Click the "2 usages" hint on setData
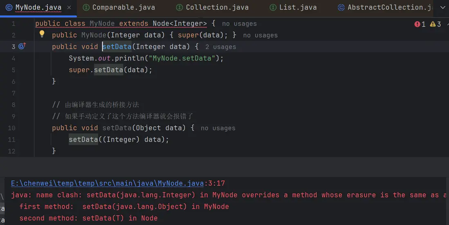 220,47
